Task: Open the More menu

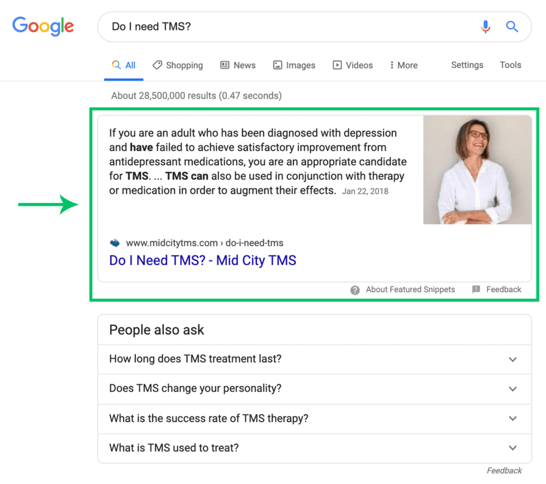Action: pyautogui.click(x=404, y=65)
